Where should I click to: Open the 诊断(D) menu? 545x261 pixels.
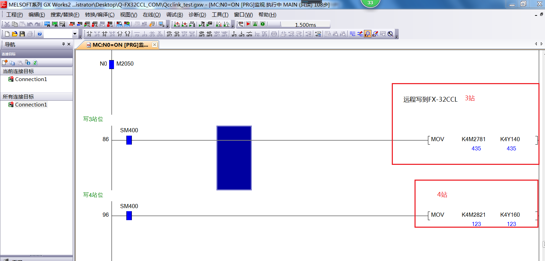tap(197, 15)
